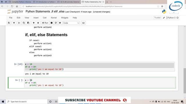Open the cell type dropdown showing Code

point(71,23)
